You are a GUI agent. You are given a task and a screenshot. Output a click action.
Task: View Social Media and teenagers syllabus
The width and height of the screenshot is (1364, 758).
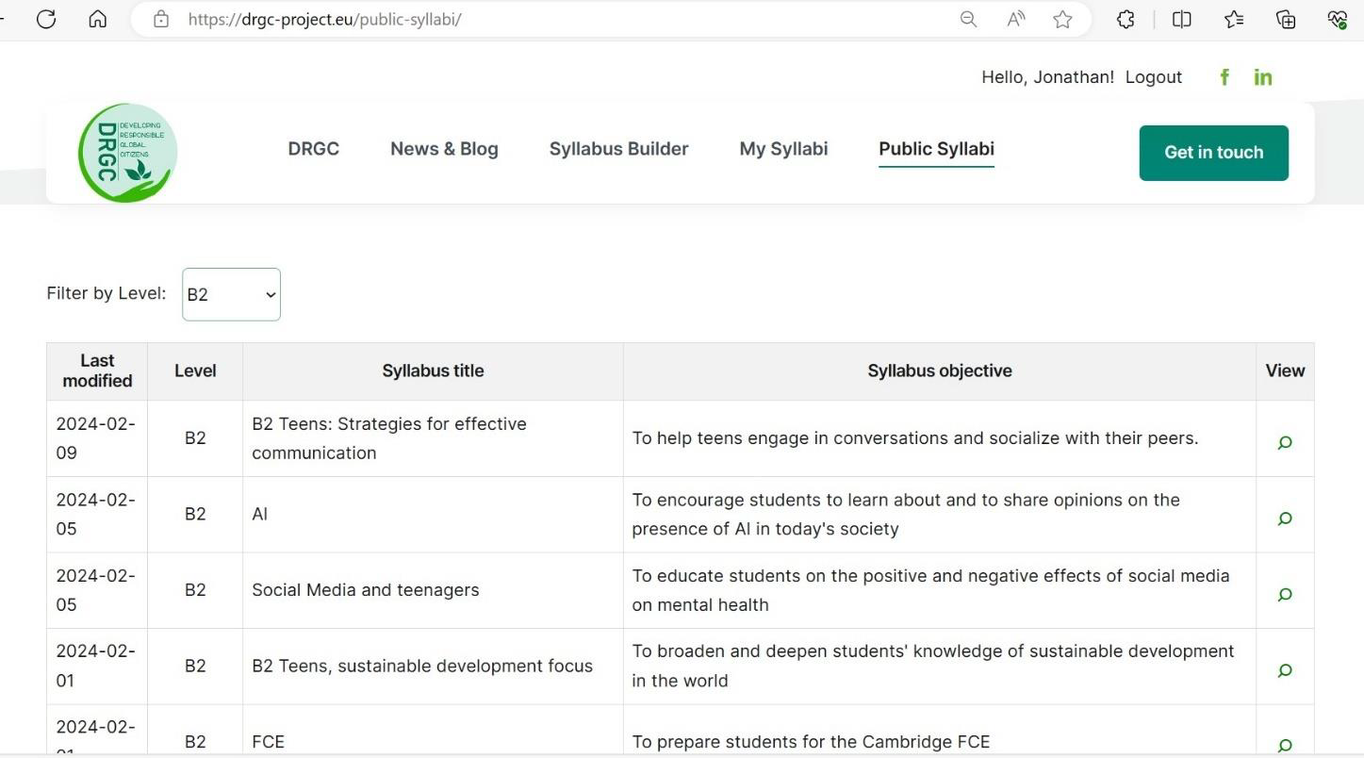pyautogui.click(x=1285, y=595)
